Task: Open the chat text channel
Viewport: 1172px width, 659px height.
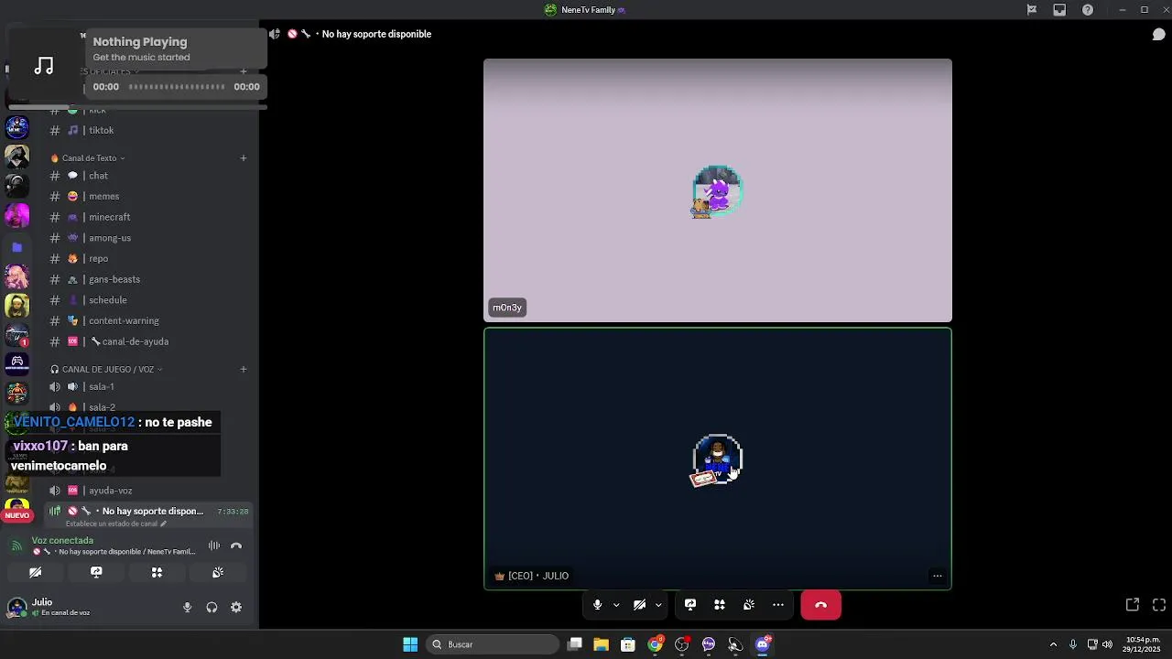Action: [x=146, y=176]
